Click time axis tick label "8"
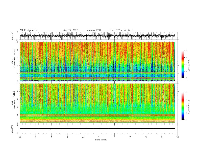Image resolution: width=200 pixels, height=154 pixels. 146,137
